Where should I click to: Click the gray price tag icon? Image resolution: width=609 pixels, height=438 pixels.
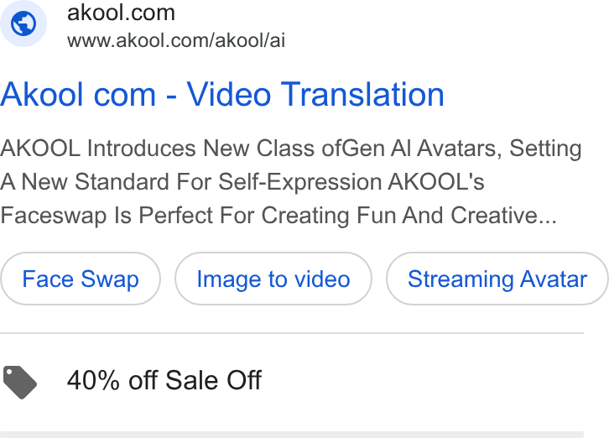(20, 382)
